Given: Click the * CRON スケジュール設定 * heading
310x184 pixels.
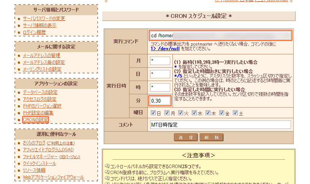Looking at the screenshot, I should pyautogui.click(x=199, y=16).
